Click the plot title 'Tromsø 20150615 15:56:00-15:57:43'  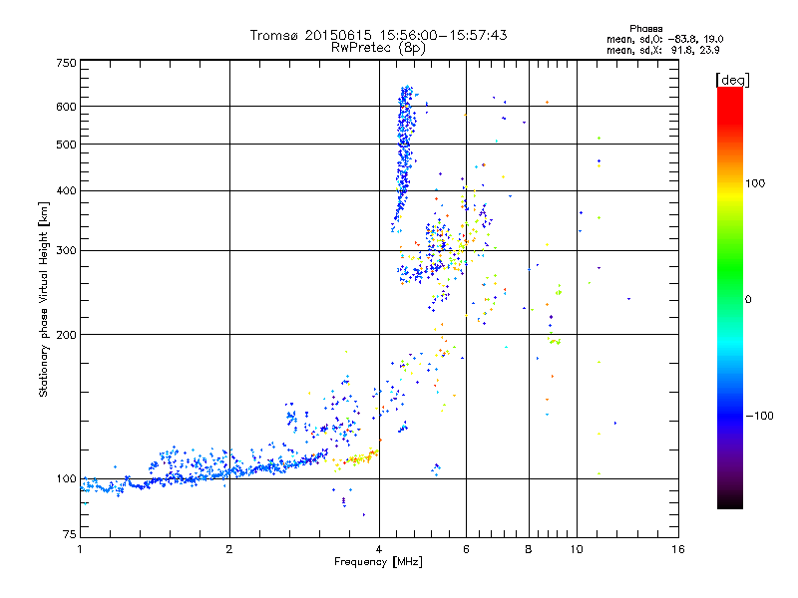tap(378, 35)
